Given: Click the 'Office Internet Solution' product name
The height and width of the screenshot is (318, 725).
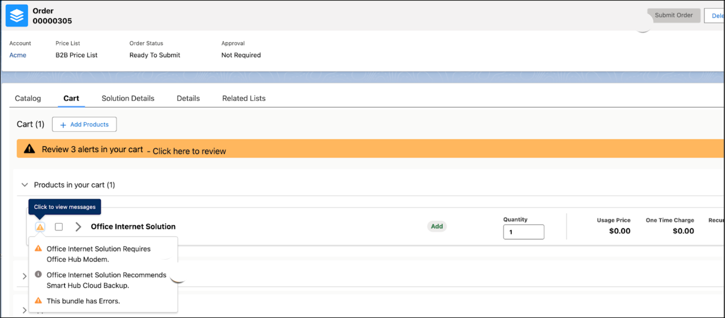Looking at the screenshot, I should point(133,226).
